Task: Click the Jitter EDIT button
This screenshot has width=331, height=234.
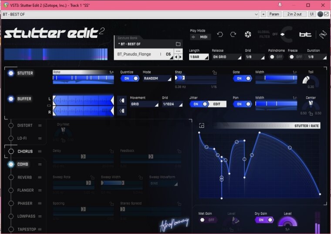Action: pyautogui.click(x=217, y=104)
